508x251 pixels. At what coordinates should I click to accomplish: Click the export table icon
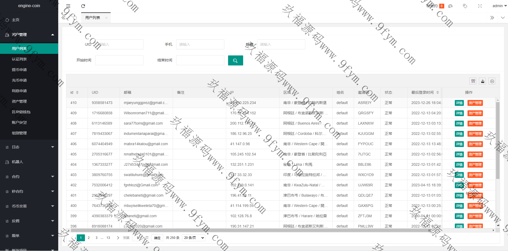point(483,81)
